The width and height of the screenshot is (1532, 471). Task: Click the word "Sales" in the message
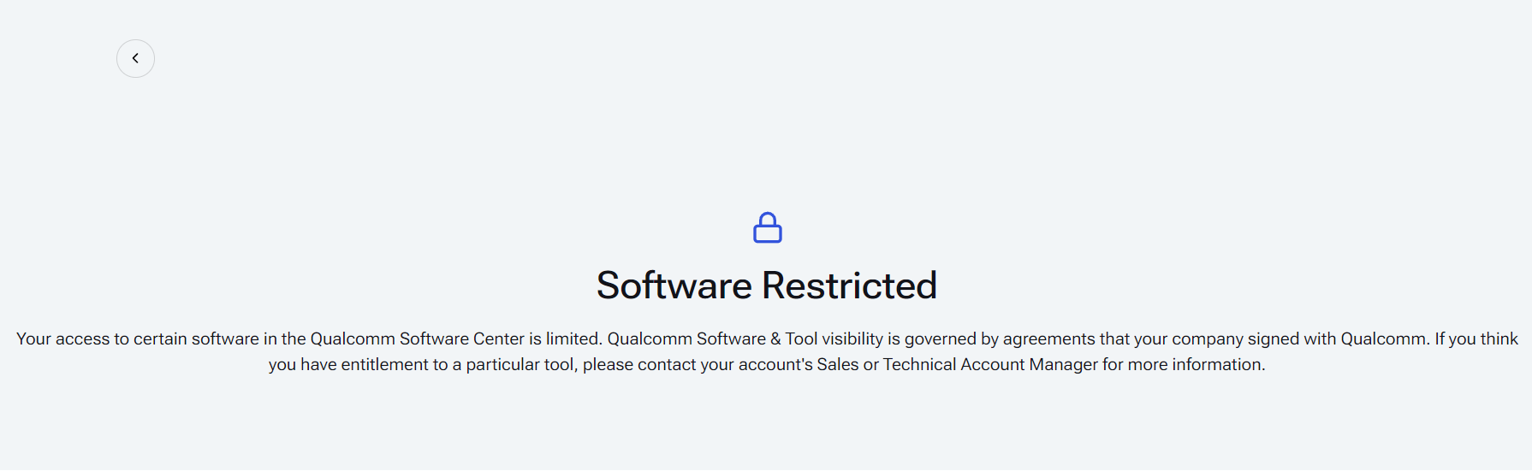[x=838, y=365]
